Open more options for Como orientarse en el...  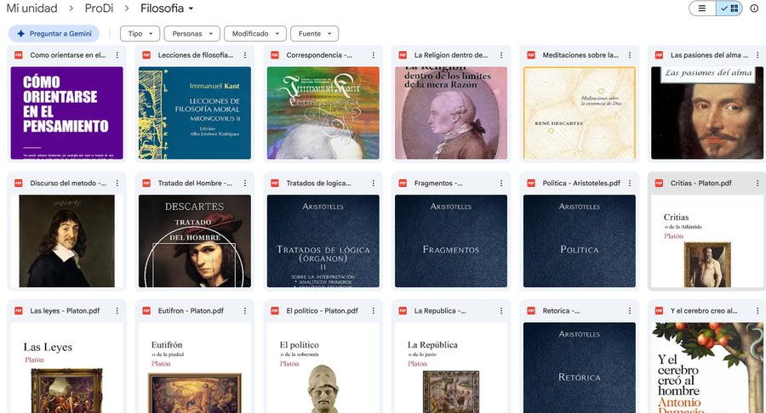coord(117,55)
